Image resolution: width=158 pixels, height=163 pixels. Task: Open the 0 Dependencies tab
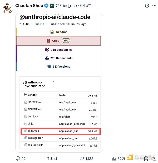(x=59, y=50)
